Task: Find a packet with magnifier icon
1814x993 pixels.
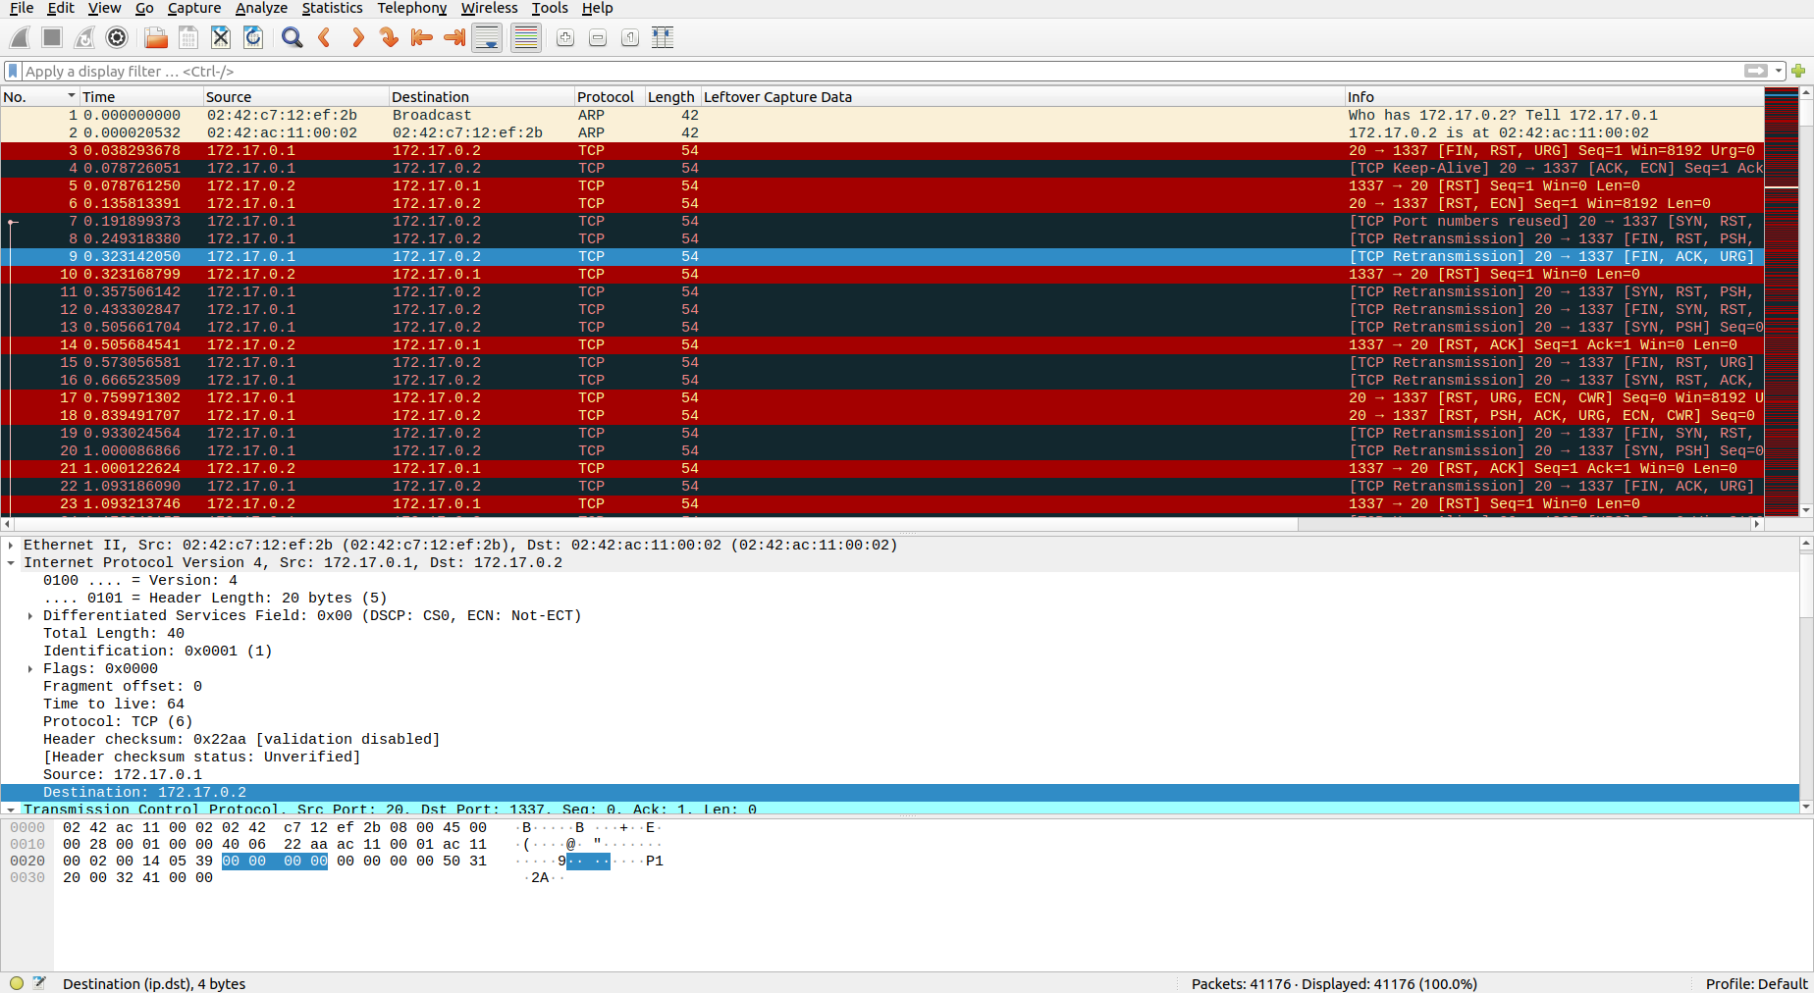Action: pyautogui.click(x=292, y=38)
